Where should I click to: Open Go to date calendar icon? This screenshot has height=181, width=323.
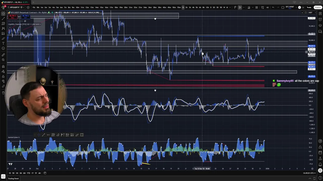point(45,173)
